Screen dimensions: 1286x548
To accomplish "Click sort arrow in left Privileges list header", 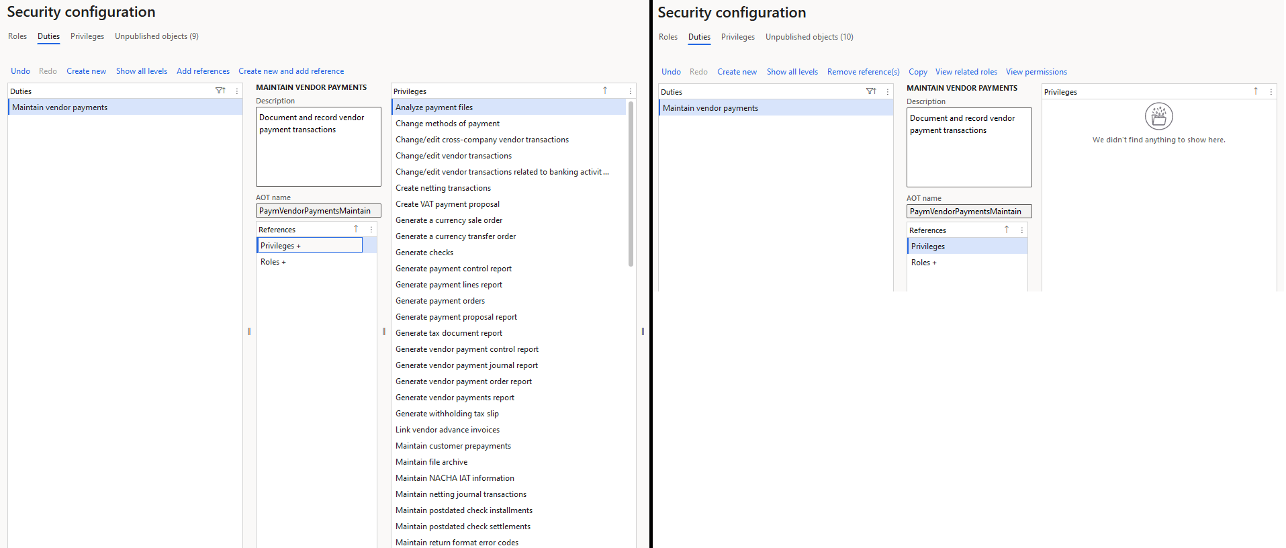I will coord(605,91).
